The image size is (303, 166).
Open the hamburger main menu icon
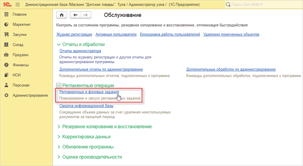[x=17, y=5]
